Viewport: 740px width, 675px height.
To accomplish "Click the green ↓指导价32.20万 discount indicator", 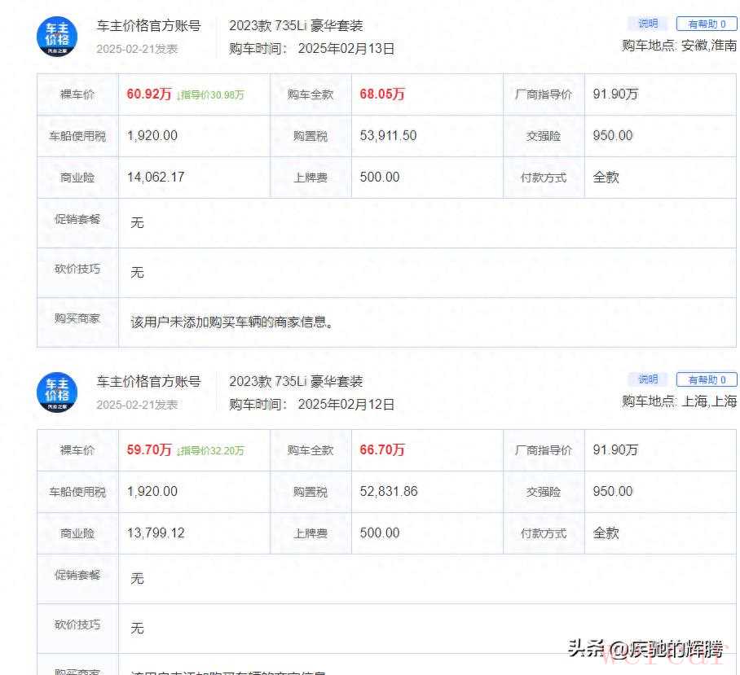I will pos(210,450).
